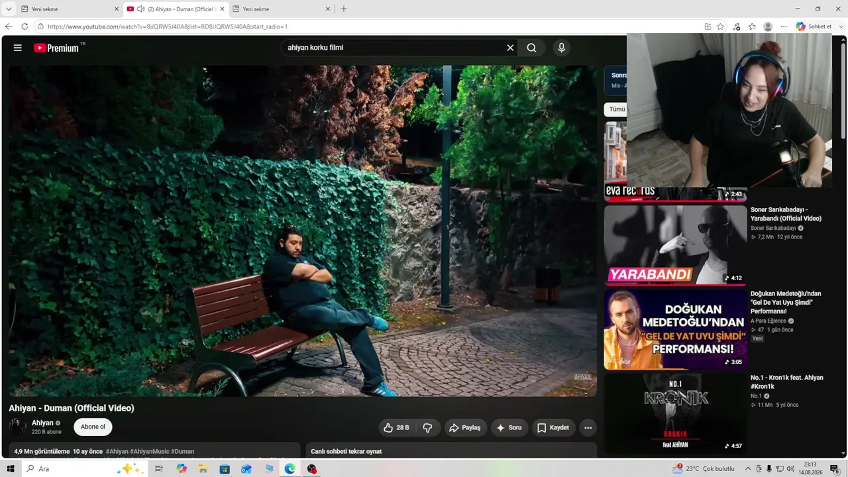
Task: Open Doğukan Medetoğlu performance thumbnail
Action: pos(675,329)
